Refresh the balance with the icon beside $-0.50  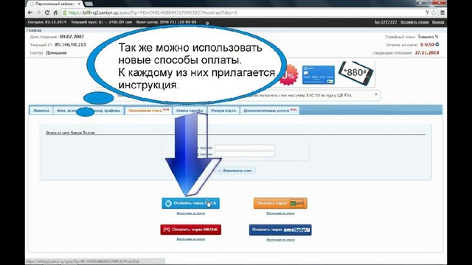pyautogui.click(x=437, y=44)
